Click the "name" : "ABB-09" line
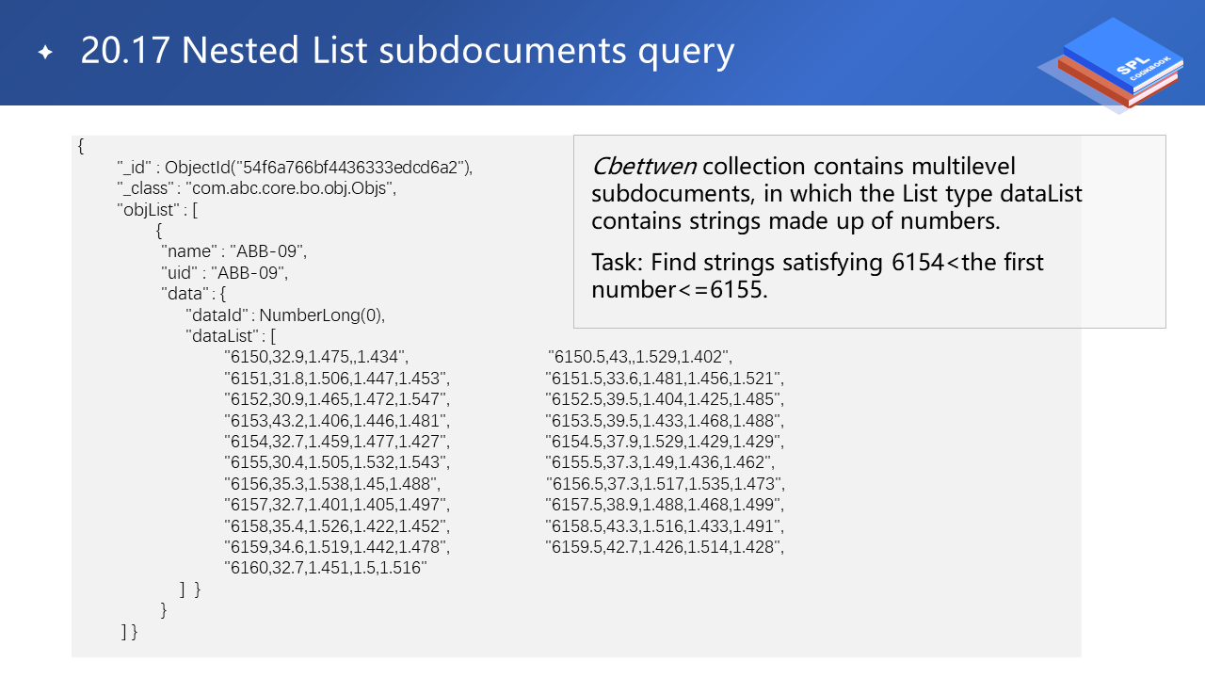Image resolution: width=1205 pixels, height=678 pixels. 234,251
